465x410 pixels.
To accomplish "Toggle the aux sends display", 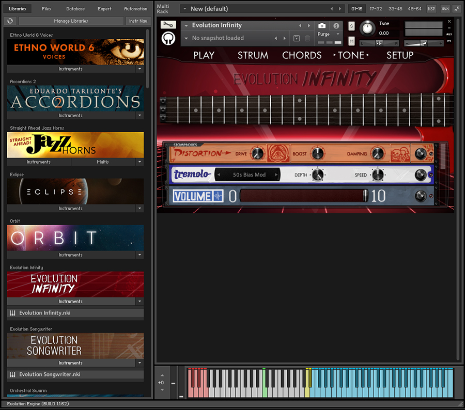I will [x=450, y=34].
